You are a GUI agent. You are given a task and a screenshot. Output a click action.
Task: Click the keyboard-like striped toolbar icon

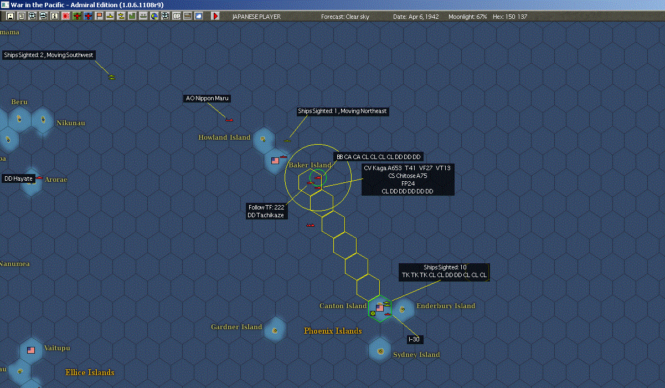188,16
